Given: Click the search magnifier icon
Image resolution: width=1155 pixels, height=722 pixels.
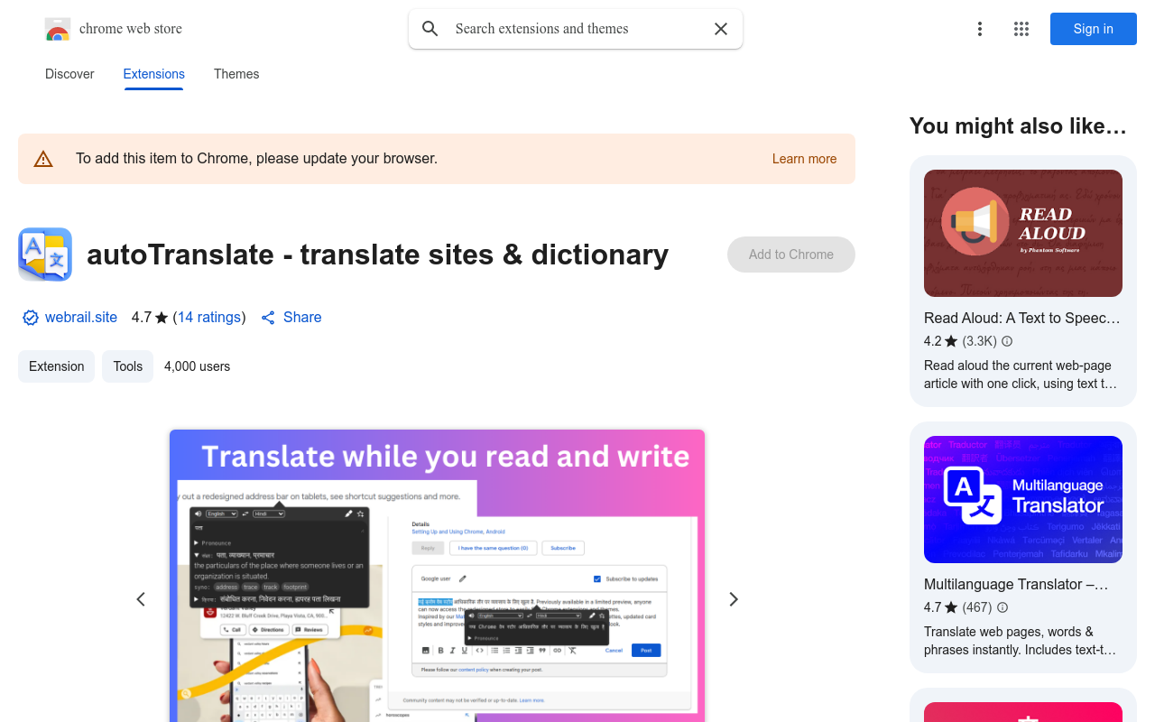Looking at the screenshot, I should pyautogui.click(x=430, y=29).
